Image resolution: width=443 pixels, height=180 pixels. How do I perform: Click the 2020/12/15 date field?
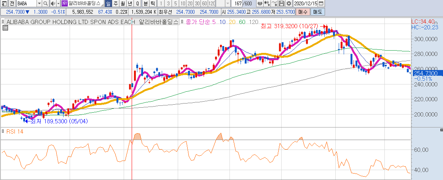pyautogui.click(x=306, y=4)
